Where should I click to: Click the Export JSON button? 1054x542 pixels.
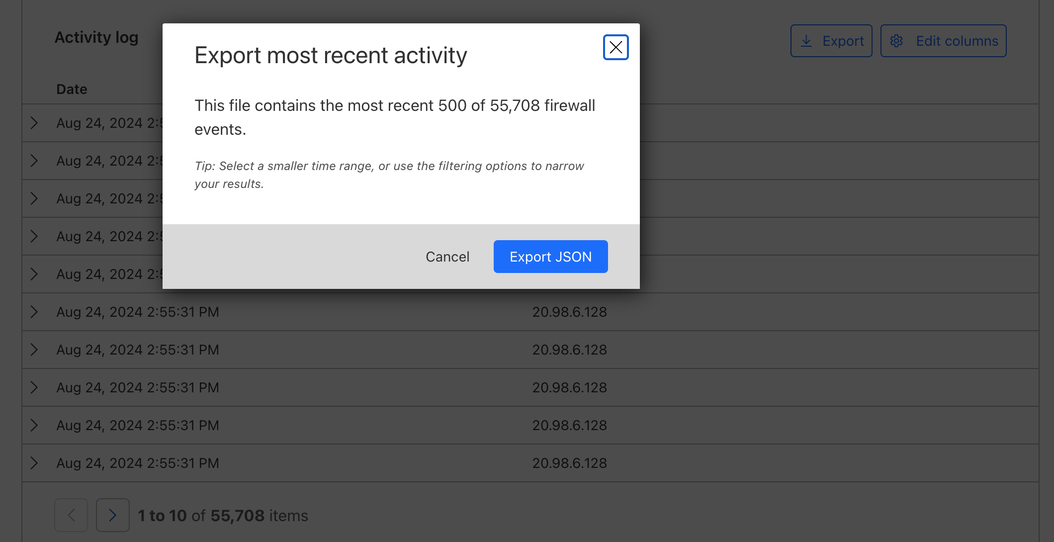tap(550, 257)
